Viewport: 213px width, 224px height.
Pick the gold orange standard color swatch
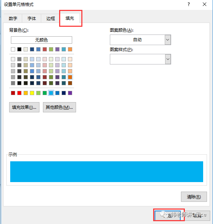26,93
